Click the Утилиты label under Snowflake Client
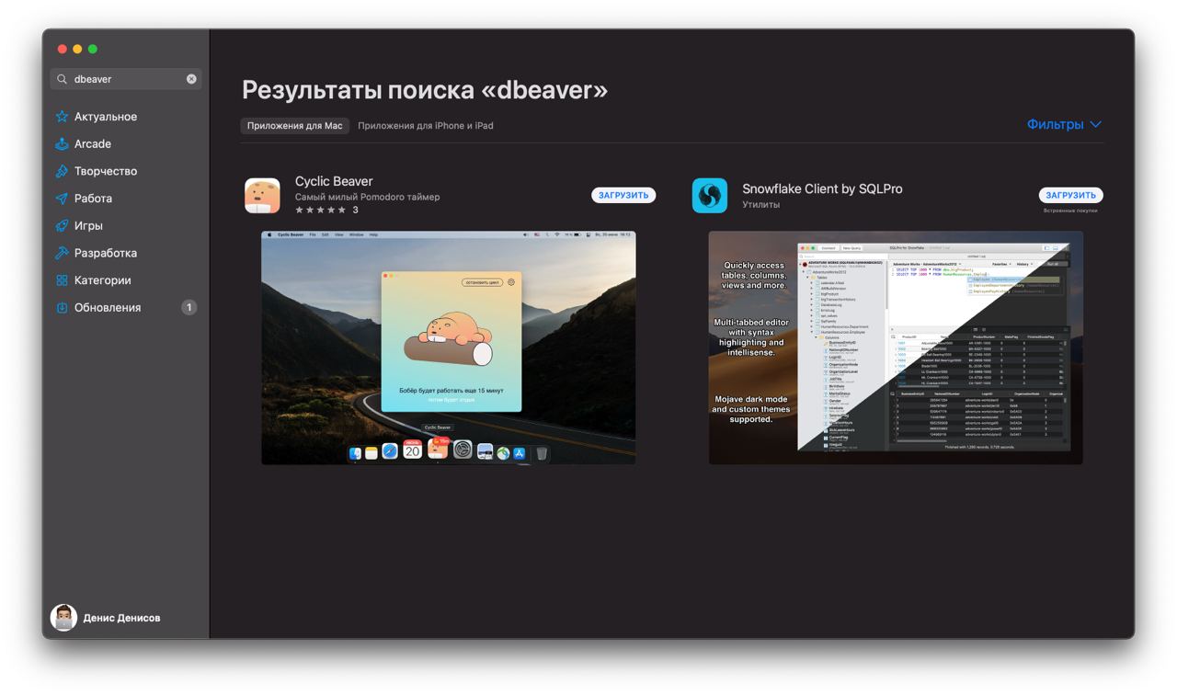The image size is (1177, 695). (x=760, y=204)
